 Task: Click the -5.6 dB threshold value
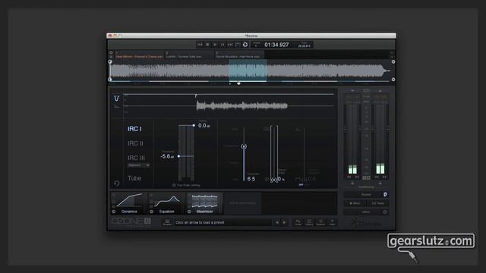tap(167, 156)
